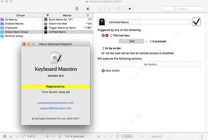Select the Search the Web macro

click(68, 23)
